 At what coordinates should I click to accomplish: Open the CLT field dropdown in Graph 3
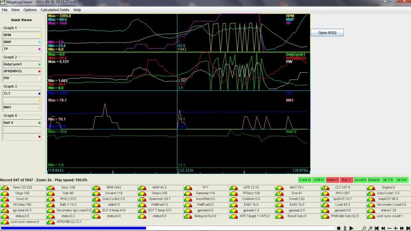point(22,93)
